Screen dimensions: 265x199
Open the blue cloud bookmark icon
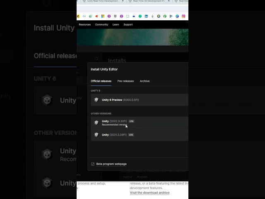point(134,16)
